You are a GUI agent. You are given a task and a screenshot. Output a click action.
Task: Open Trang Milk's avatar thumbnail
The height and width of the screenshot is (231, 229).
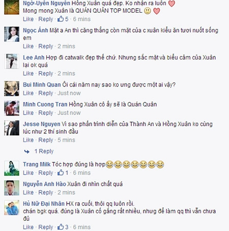point(12,168)
